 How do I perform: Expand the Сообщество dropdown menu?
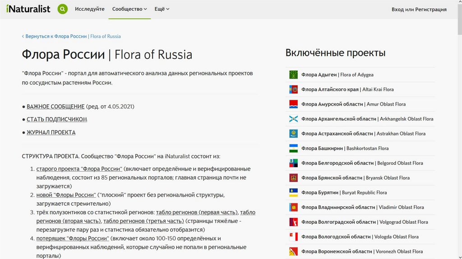click(129, 9)
